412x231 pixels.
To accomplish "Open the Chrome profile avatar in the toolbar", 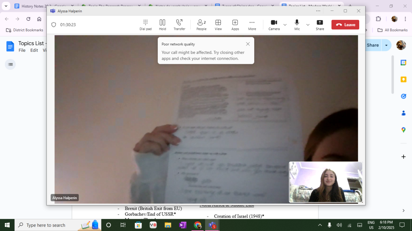I will [x=394, y=19].
